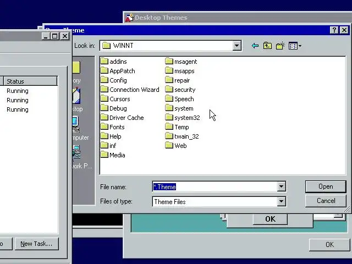
Task: Select the system folder icon
Action: tap(169, 108)
